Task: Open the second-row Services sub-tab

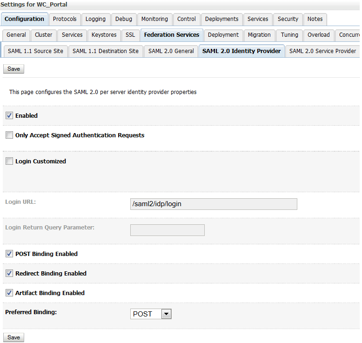Action: click(72, 35)
